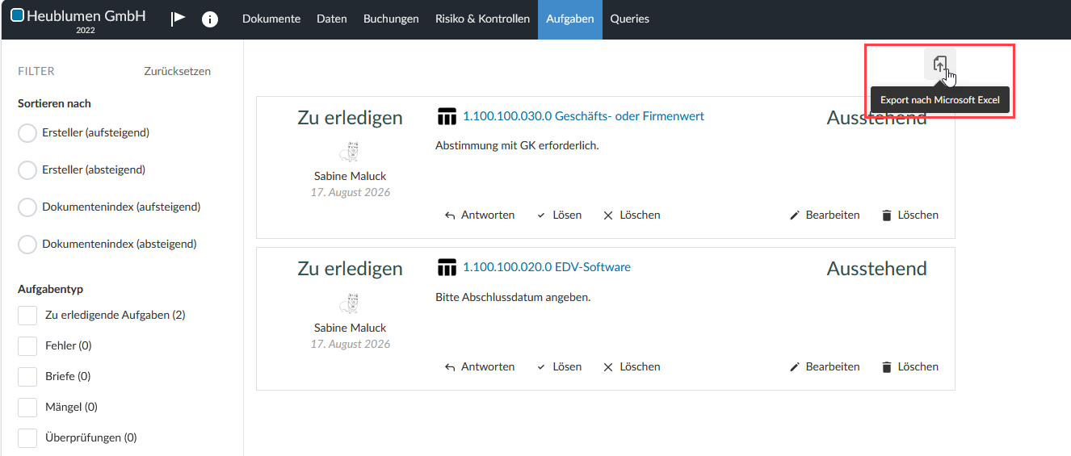Open the info icon in header

[210, 19]
